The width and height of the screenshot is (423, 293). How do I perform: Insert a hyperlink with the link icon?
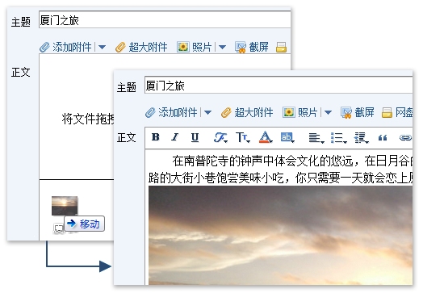(x=405, y=138)
